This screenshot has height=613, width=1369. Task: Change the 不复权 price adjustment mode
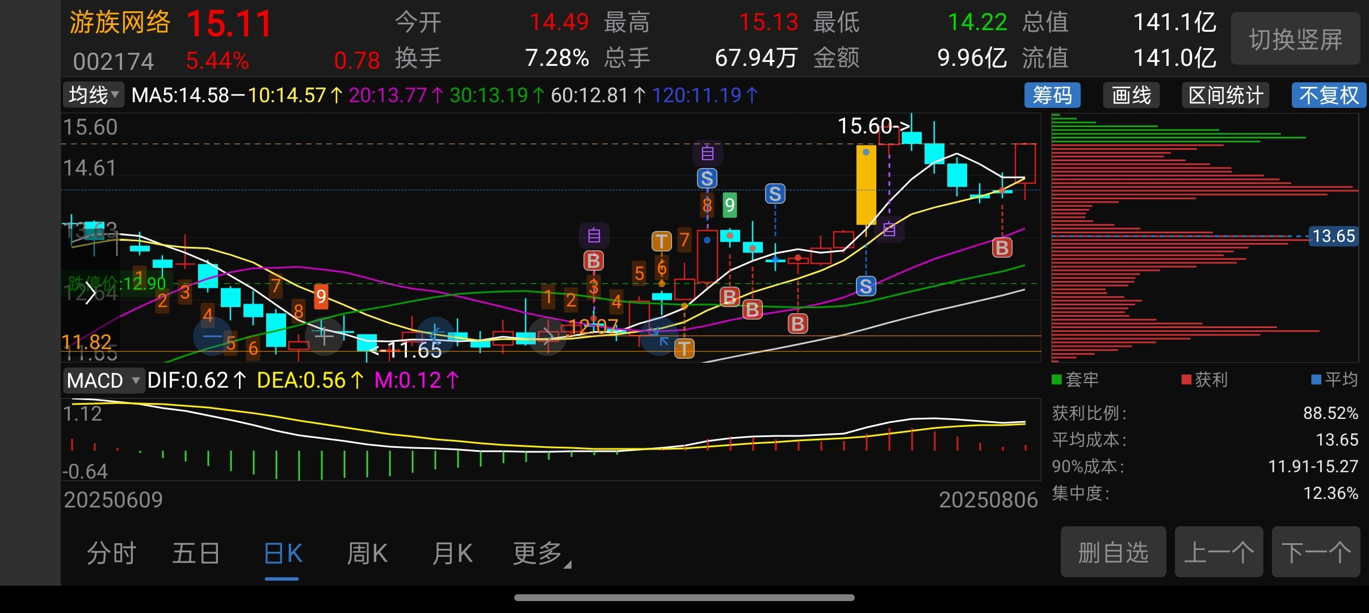tap(1329, 95)
